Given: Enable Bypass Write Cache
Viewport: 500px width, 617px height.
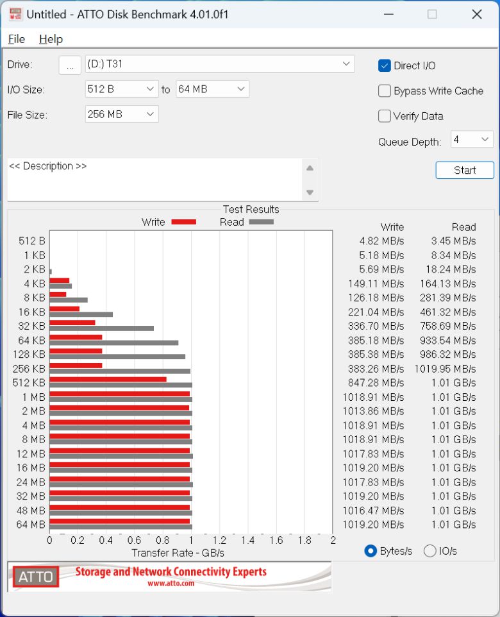Looking at the screenshot, I should coord(385,91).
